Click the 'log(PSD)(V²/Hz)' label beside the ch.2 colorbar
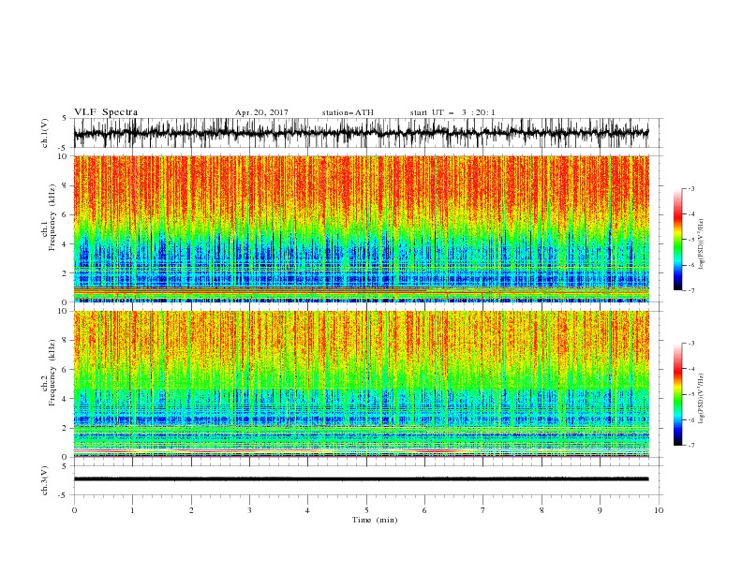Viewport: 742px width, 573px height. (x=702, y=399)
